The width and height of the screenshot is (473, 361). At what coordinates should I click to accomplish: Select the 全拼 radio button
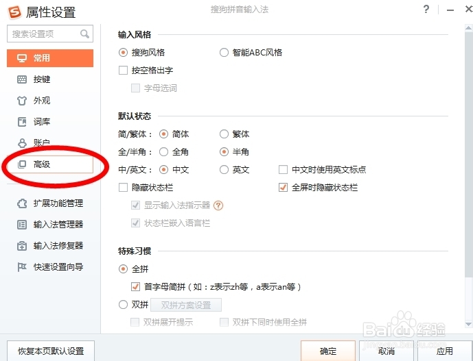pyautogui.click(x=123, y=269)
